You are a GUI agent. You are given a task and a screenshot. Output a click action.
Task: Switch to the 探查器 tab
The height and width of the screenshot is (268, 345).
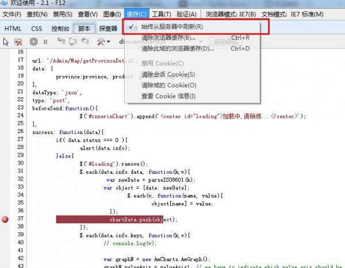pos(108,29)
